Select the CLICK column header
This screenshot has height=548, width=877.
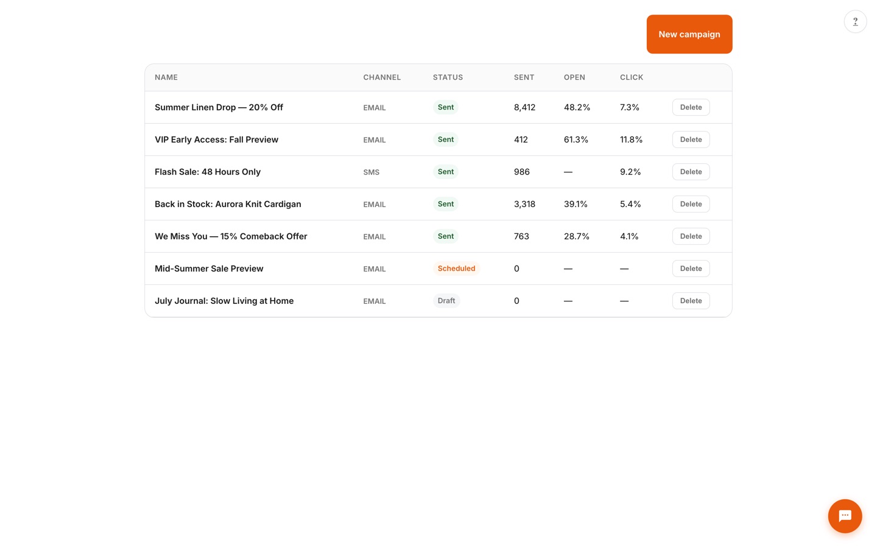(x=632, y=77)
